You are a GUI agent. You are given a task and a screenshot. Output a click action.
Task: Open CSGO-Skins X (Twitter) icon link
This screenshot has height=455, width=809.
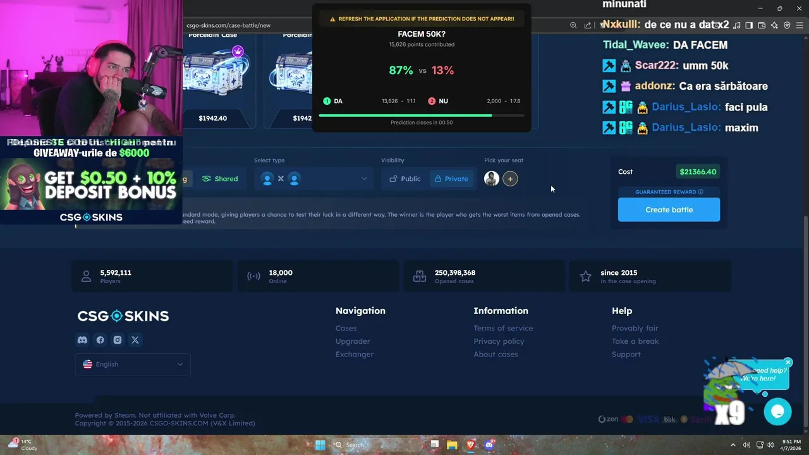point(135,340)
